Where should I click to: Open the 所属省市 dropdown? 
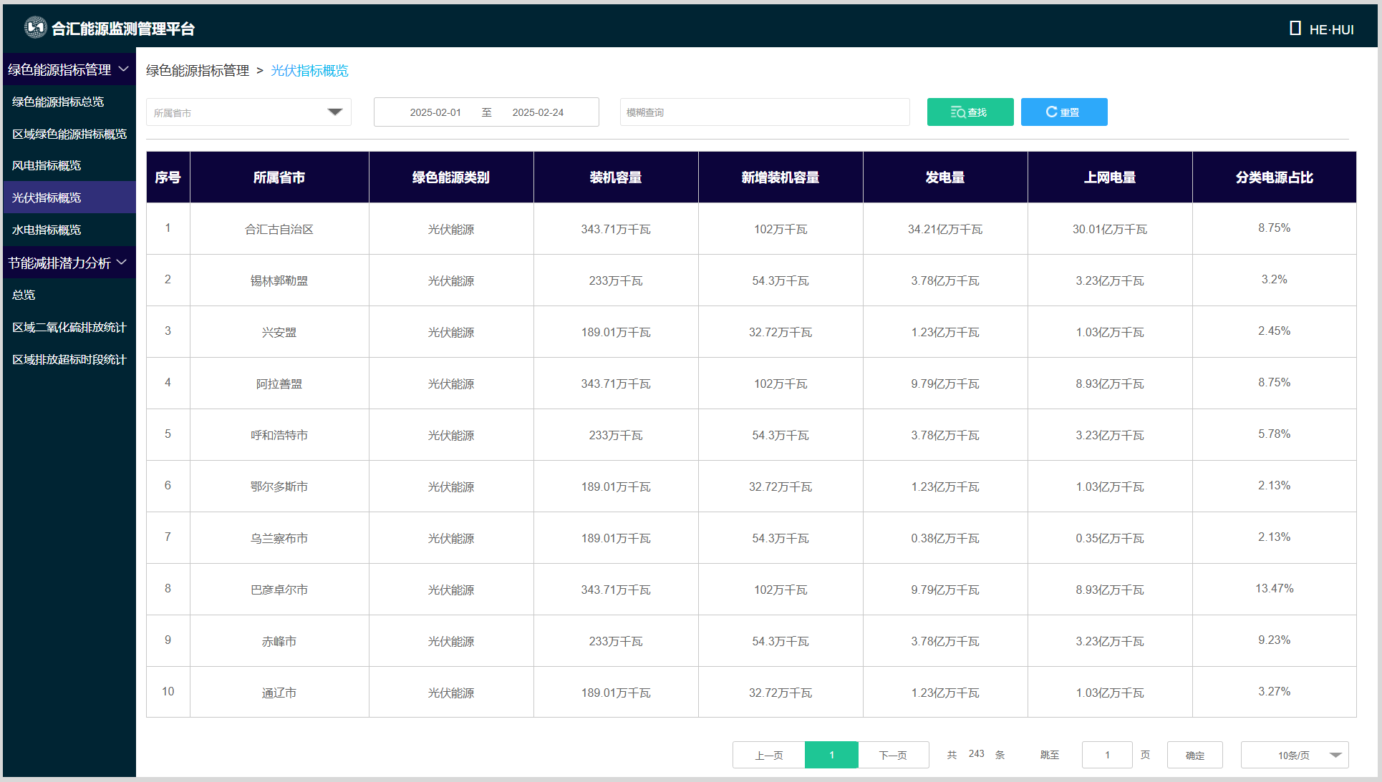tap(248, 112)
